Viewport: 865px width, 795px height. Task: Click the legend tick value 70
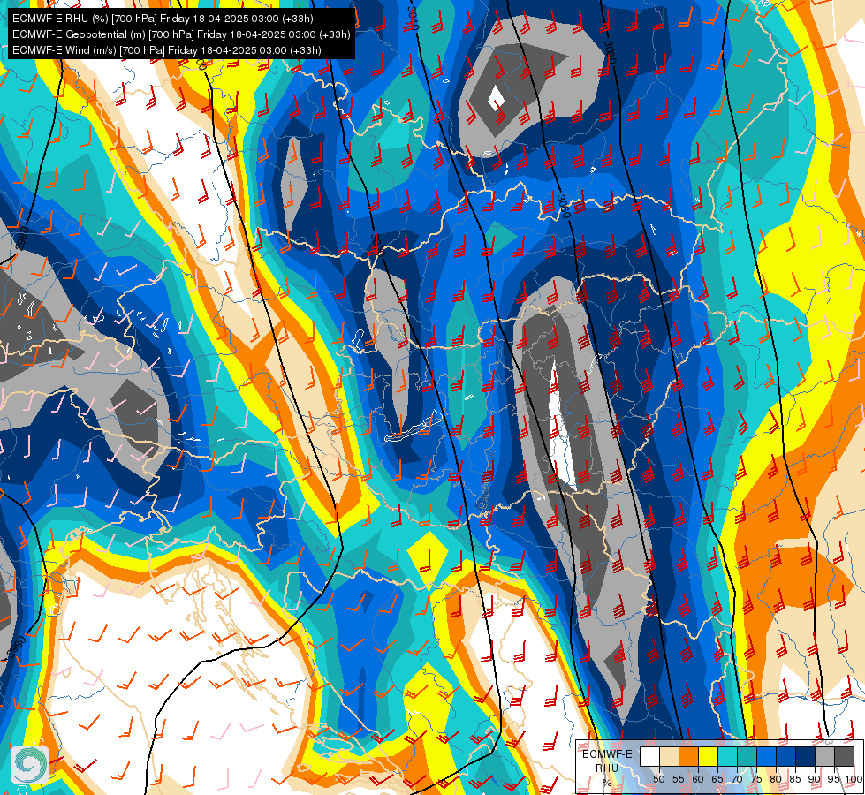(x=737, y=779)
